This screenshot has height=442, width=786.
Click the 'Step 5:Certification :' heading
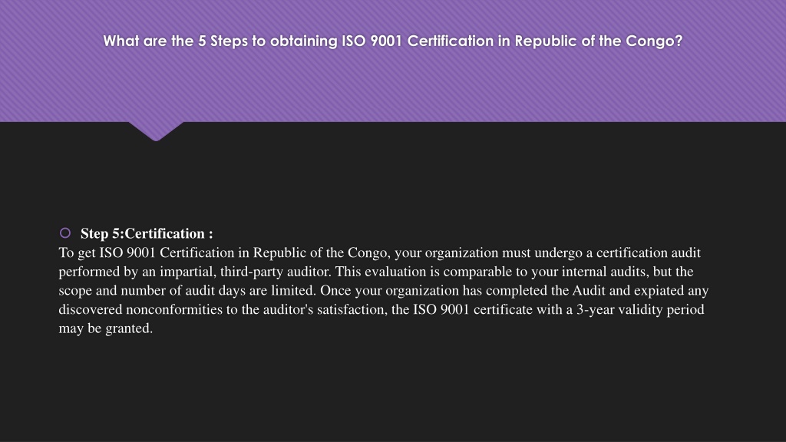tap(147, 233)
